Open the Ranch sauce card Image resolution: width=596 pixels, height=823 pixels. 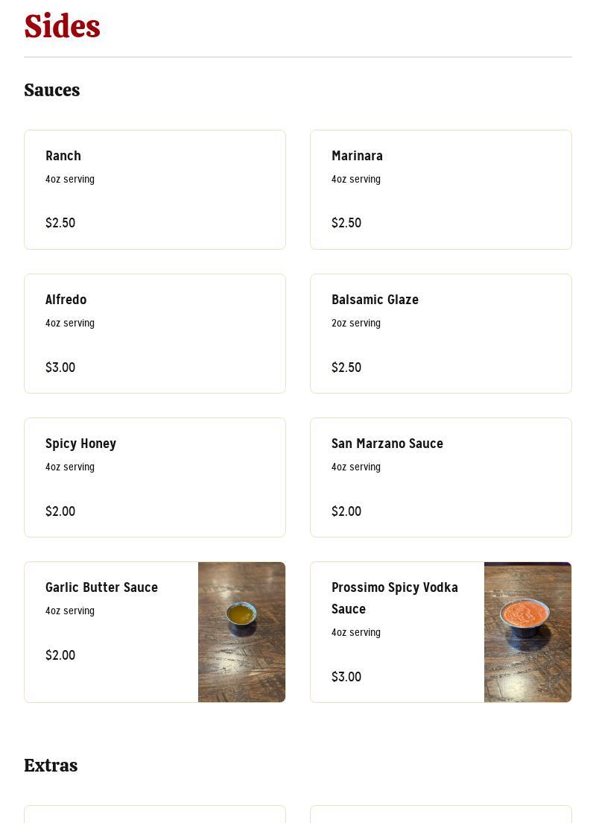click(x=154, y=189)
